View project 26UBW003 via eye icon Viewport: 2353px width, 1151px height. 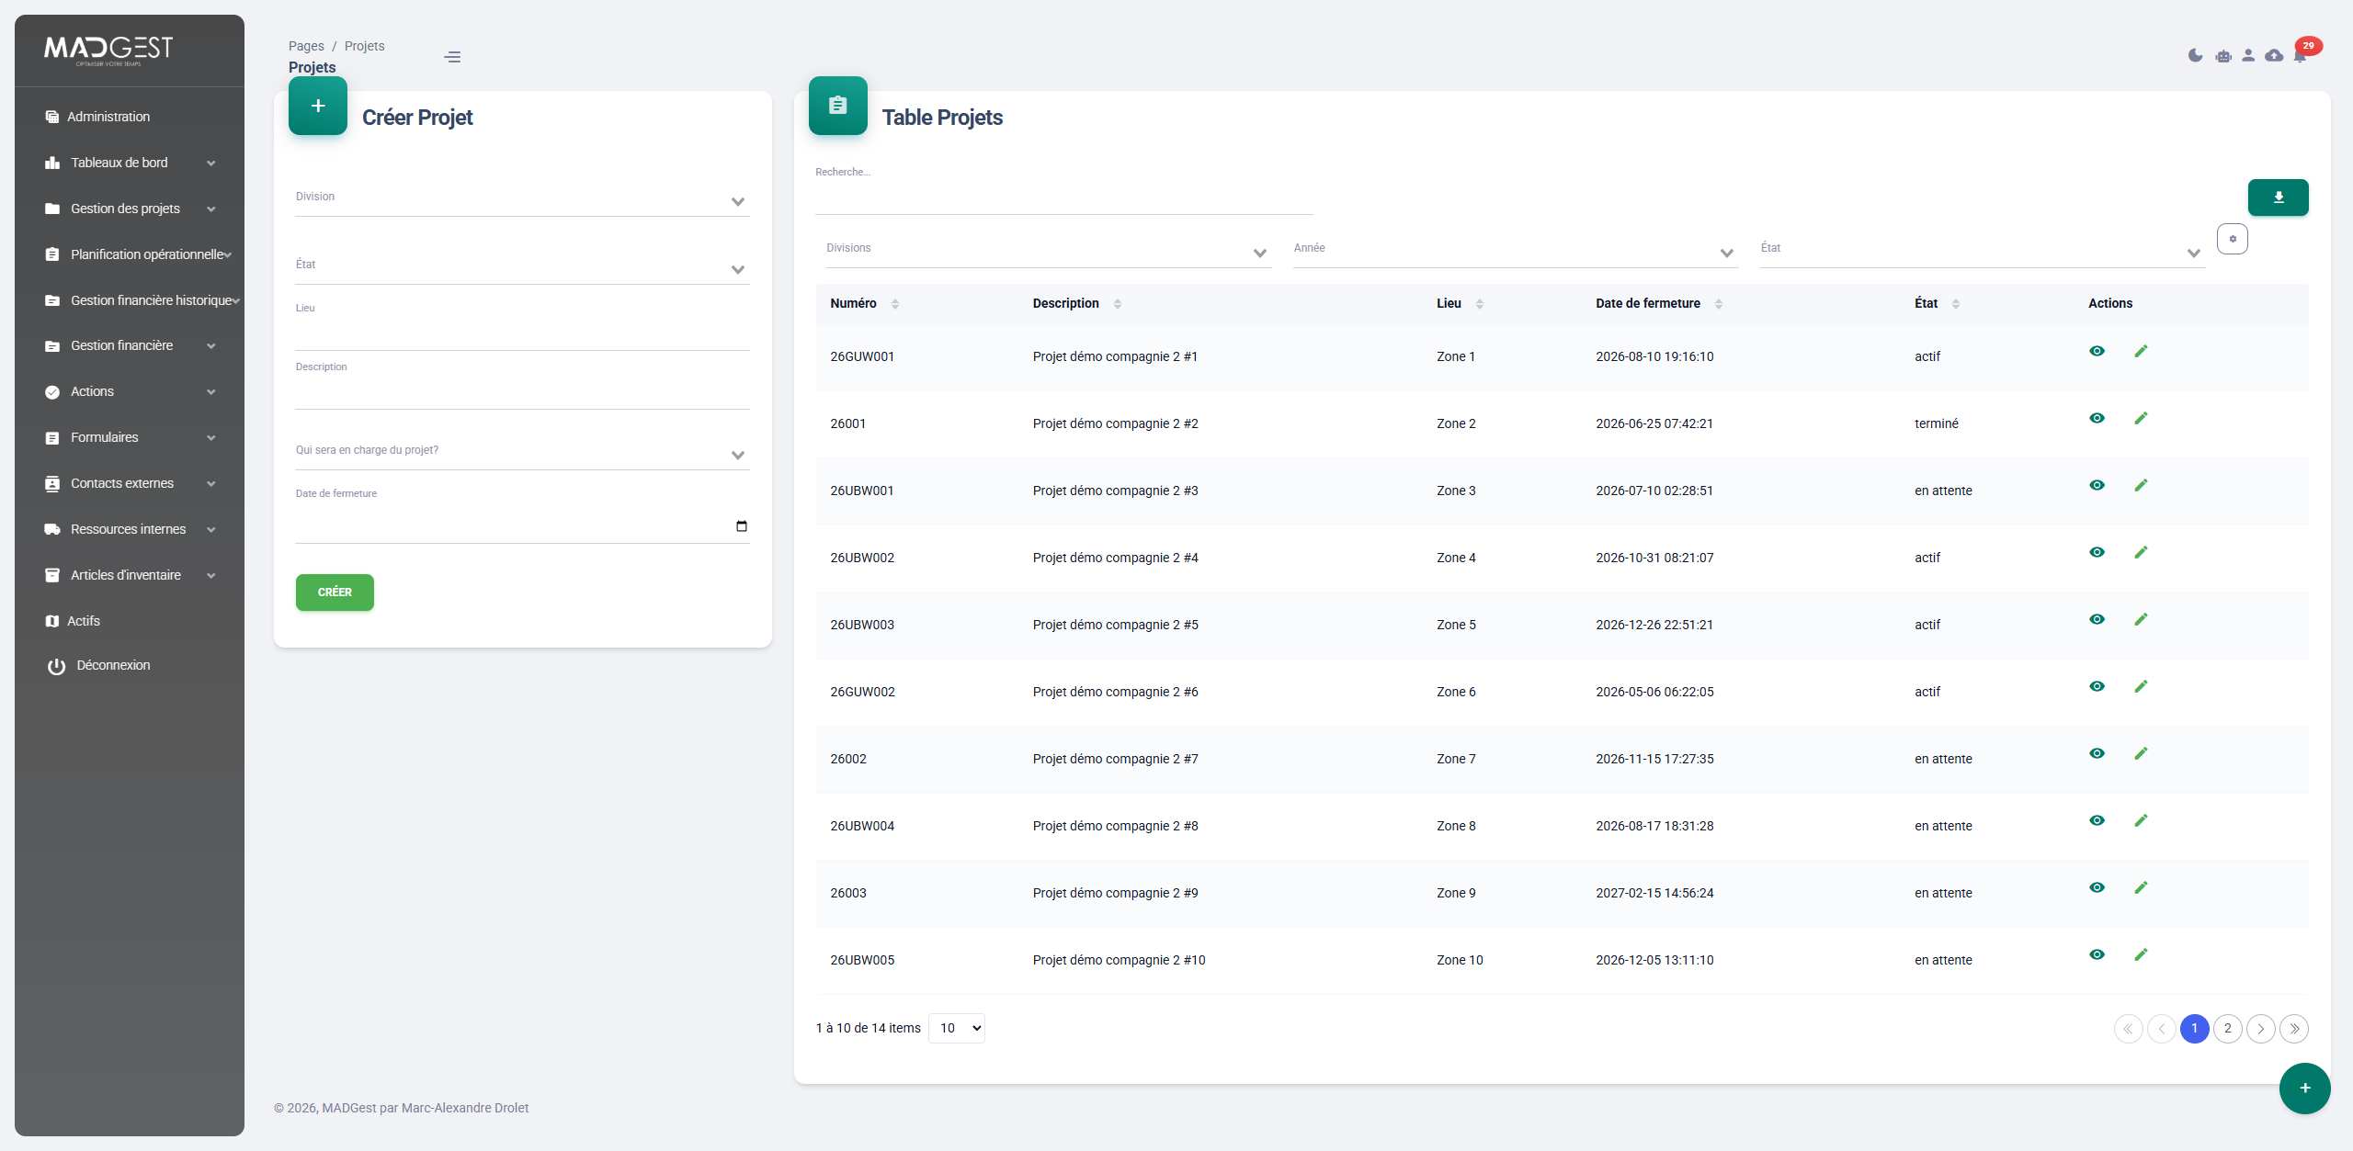[2097, 620]
